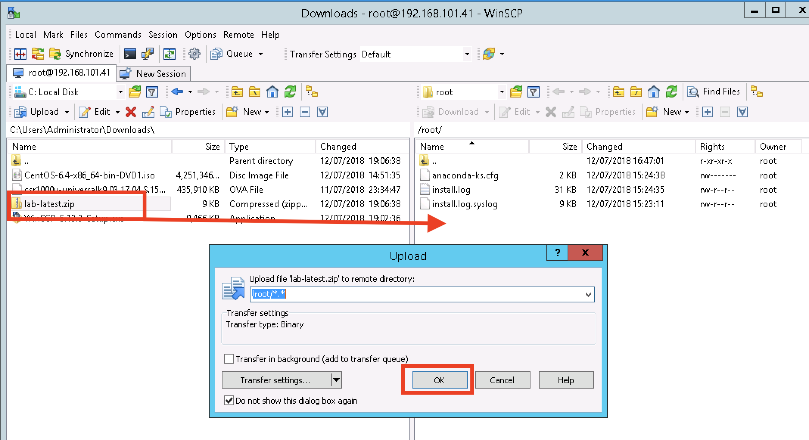Screen dimensions: 809x440
Task: Open the Remote menu
Action: click(x=238, y=35)
